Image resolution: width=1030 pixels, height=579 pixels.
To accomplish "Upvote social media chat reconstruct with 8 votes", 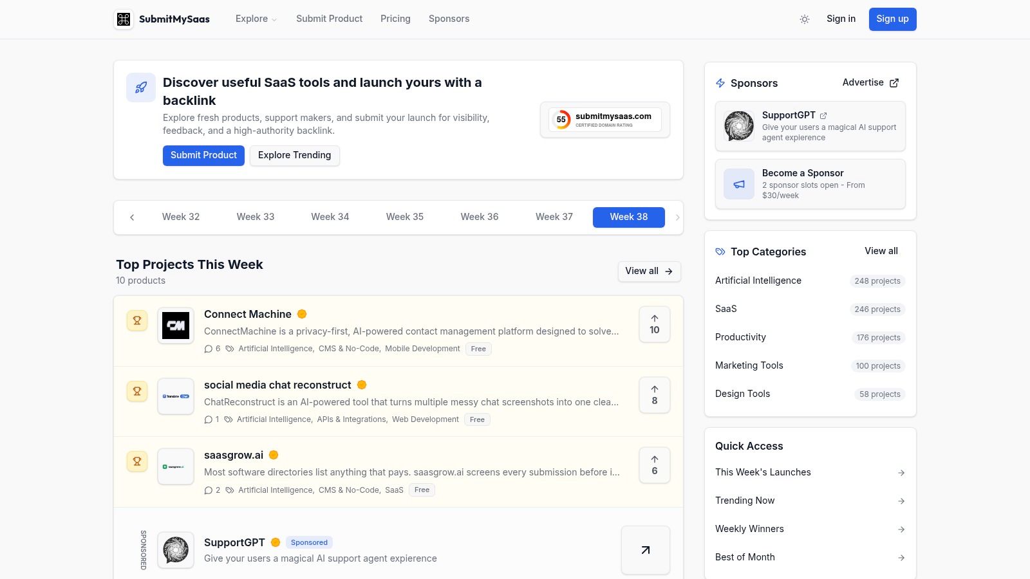I will tap(655, 395).
